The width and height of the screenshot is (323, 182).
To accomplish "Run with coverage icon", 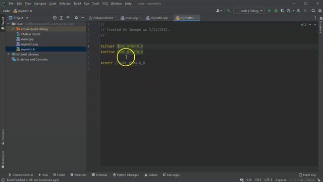I will coord(283,11).
